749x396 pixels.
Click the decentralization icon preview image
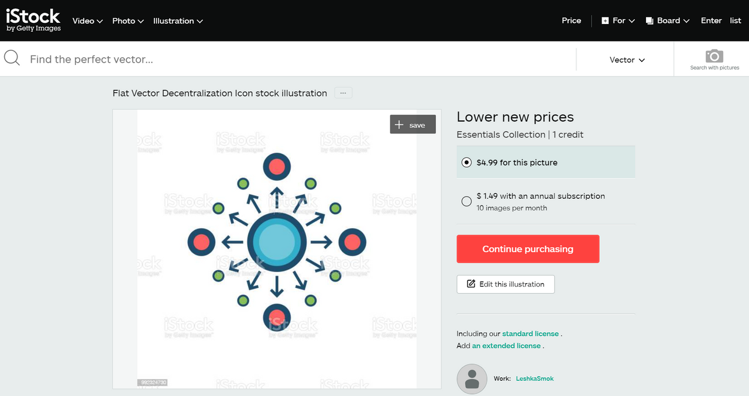point(277,242)
